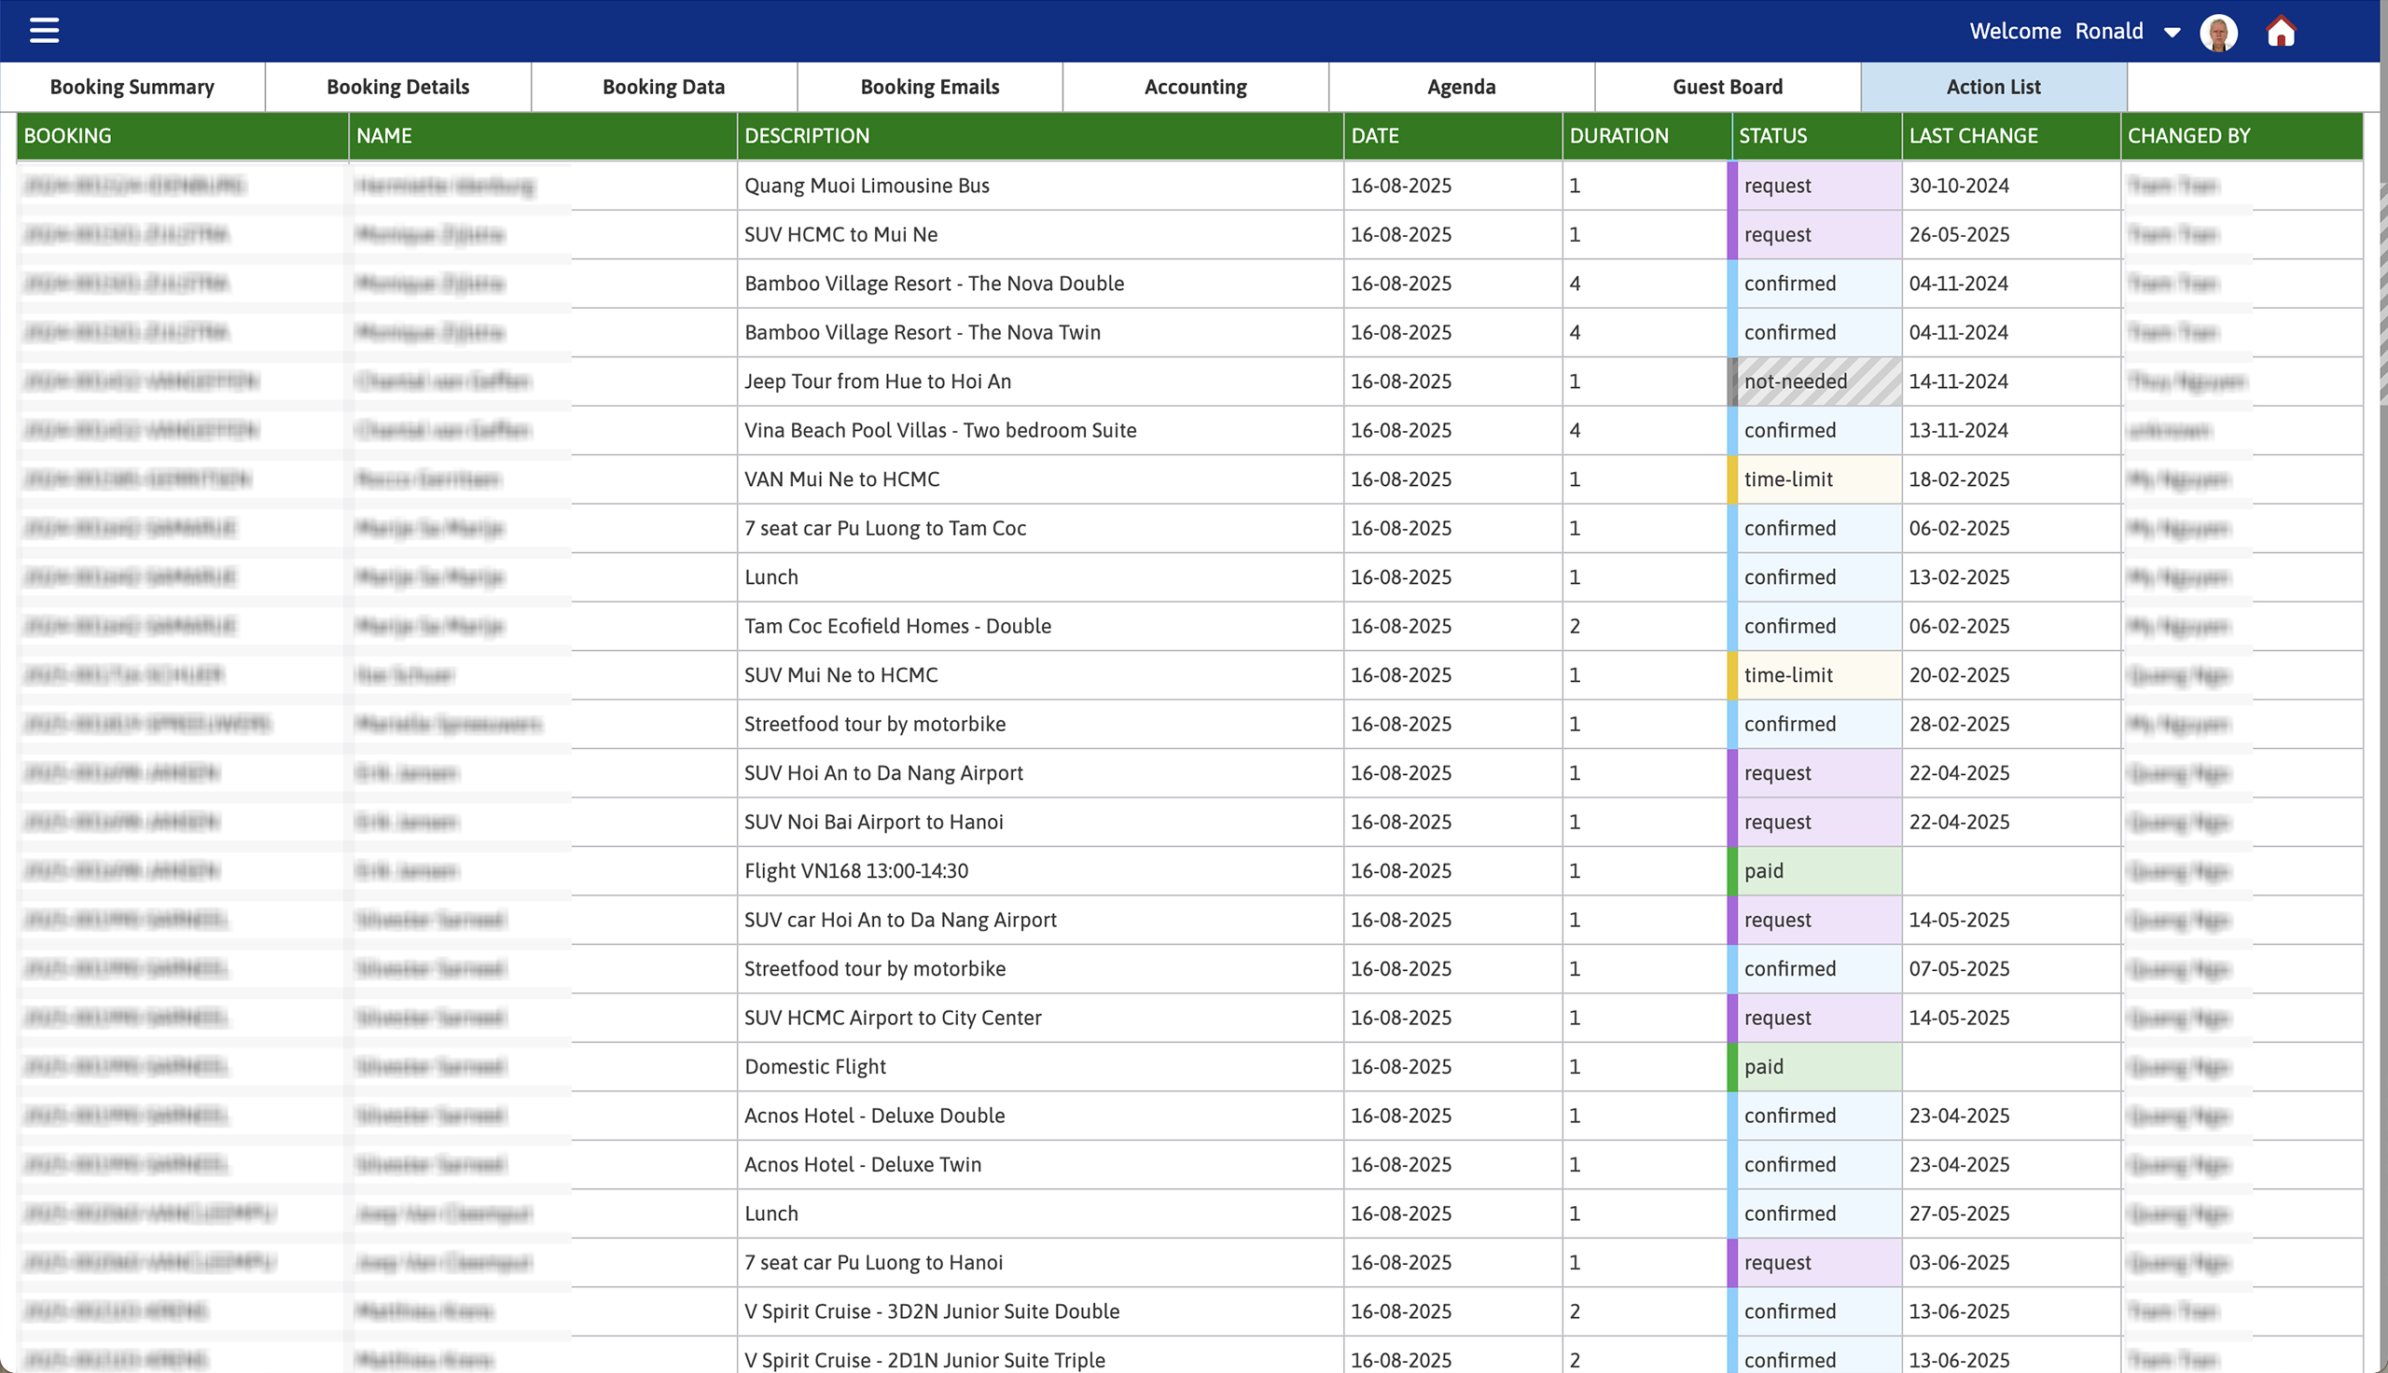Click the active Action List tab

(1993, 86)
